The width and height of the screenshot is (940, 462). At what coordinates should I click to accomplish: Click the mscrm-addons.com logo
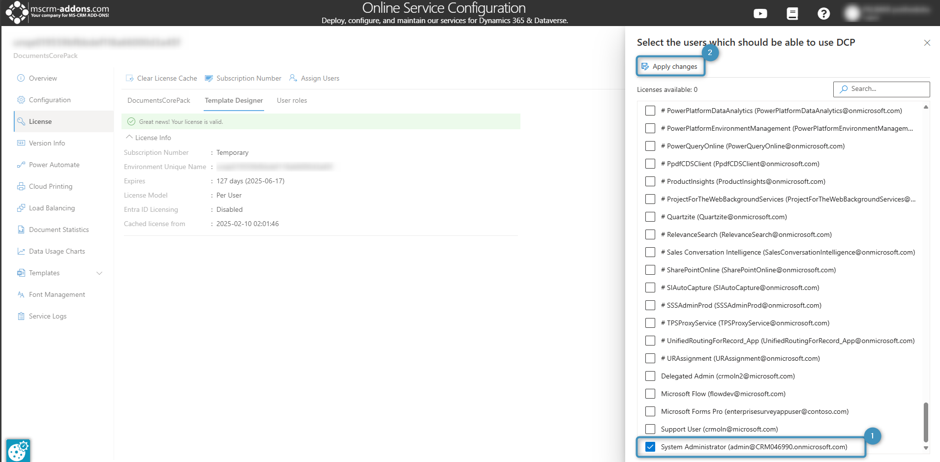(57, 12)
